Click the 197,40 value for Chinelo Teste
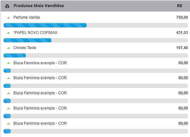190x137 pixels. click(182, 48)
